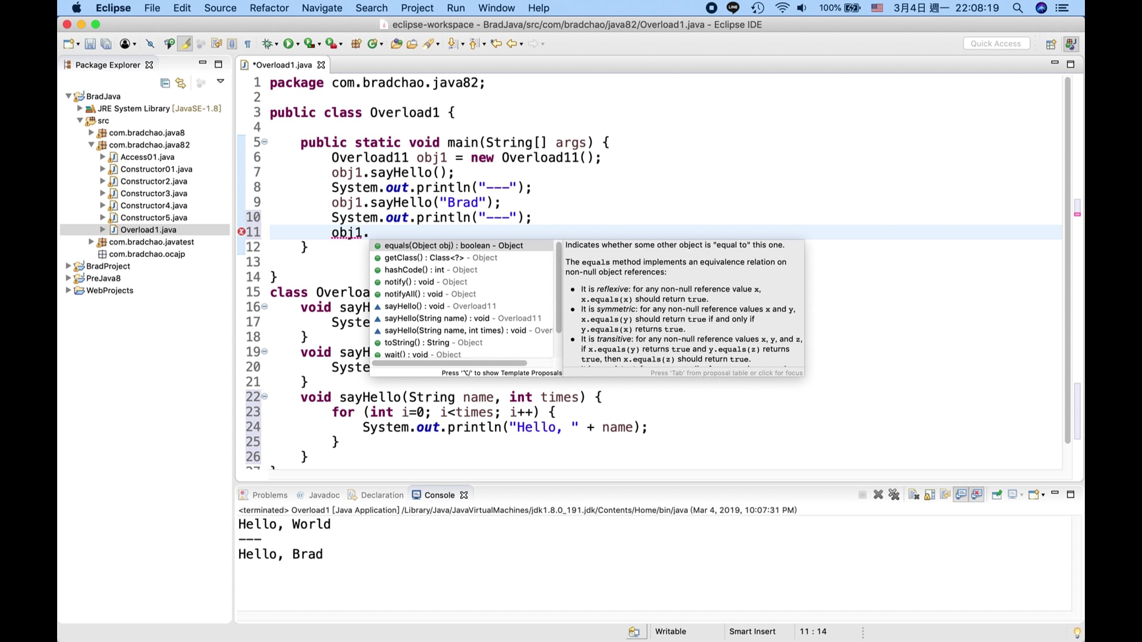
Task: Toggle Scroll Lock in Console
Action: [x=930, y=495]
